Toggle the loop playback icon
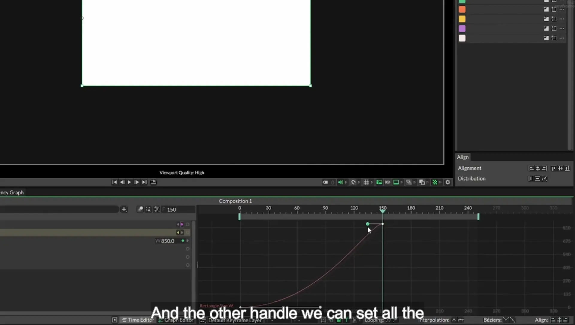 coord(153,182)
